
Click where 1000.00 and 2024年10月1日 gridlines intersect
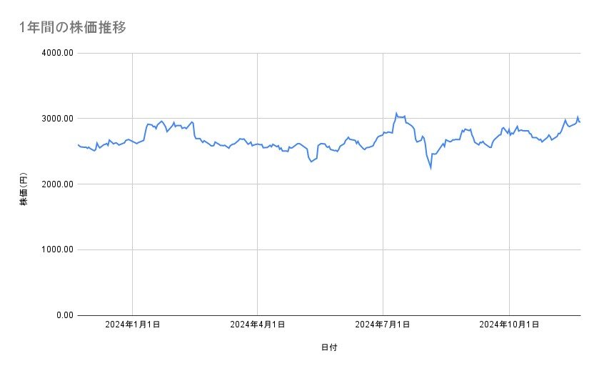pyautogui.click(x=508, y=249)
